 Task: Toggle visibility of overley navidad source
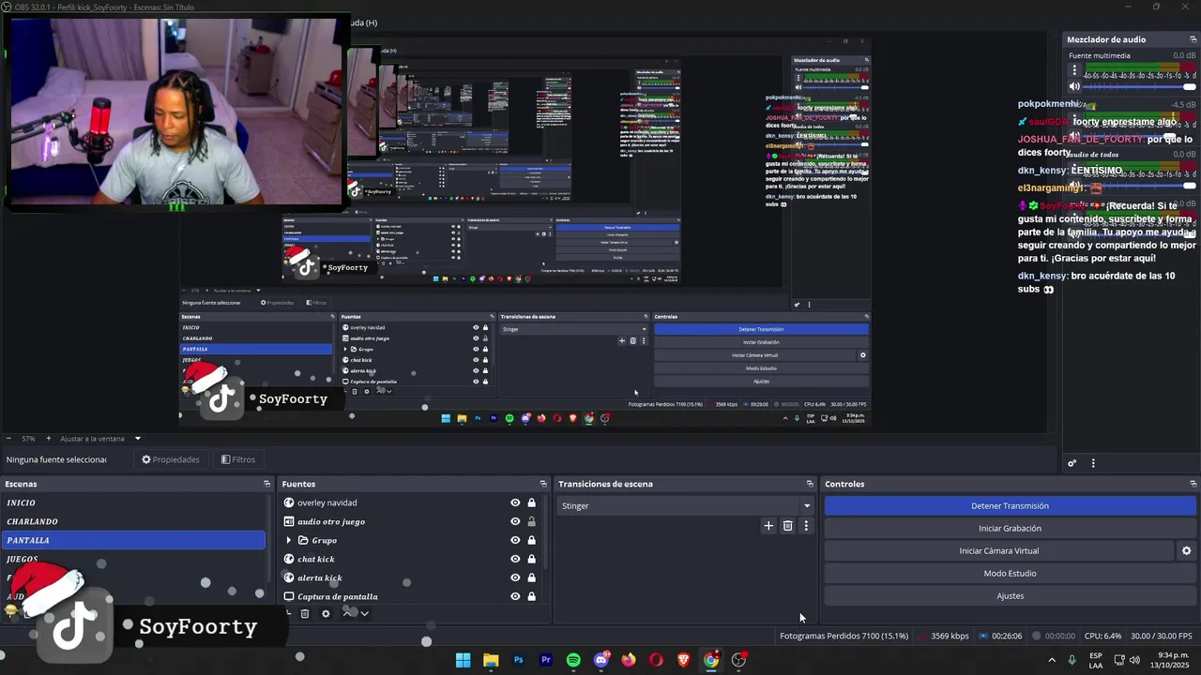point(515,502)
